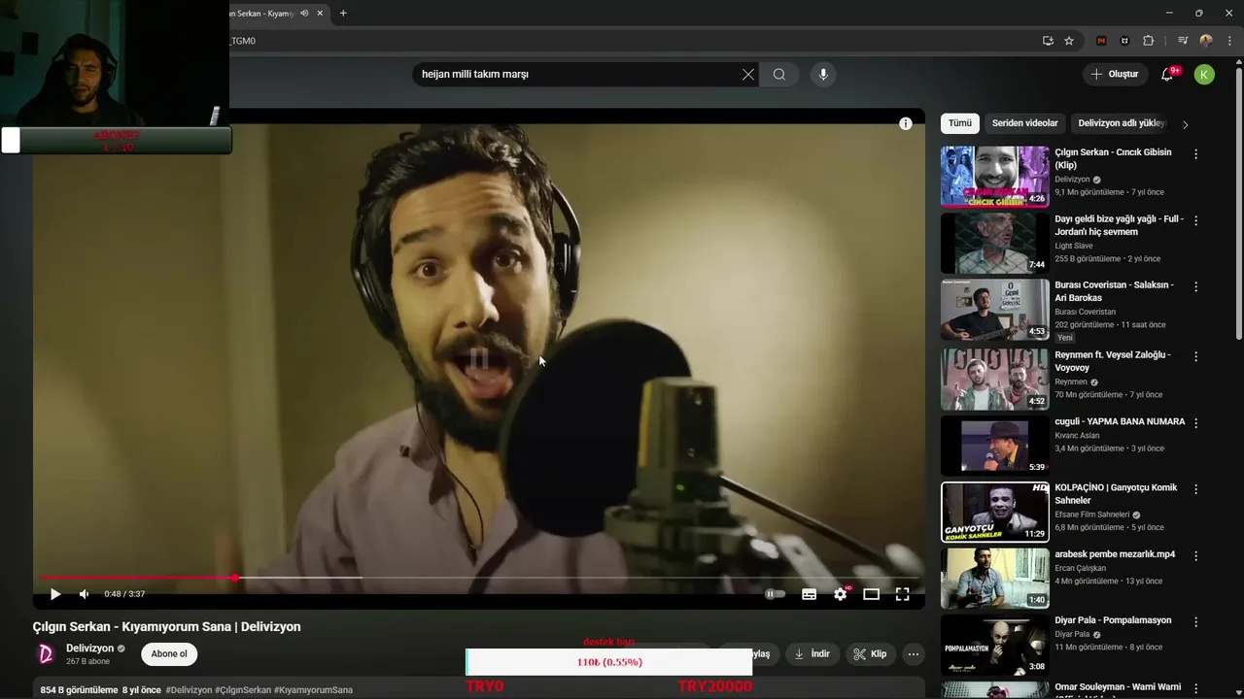Click the Klip scissors button

pos(870,653)
